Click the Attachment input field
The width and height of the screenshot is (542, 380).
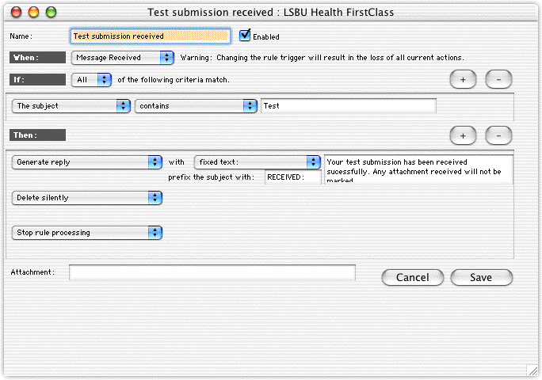pos(212,272)
